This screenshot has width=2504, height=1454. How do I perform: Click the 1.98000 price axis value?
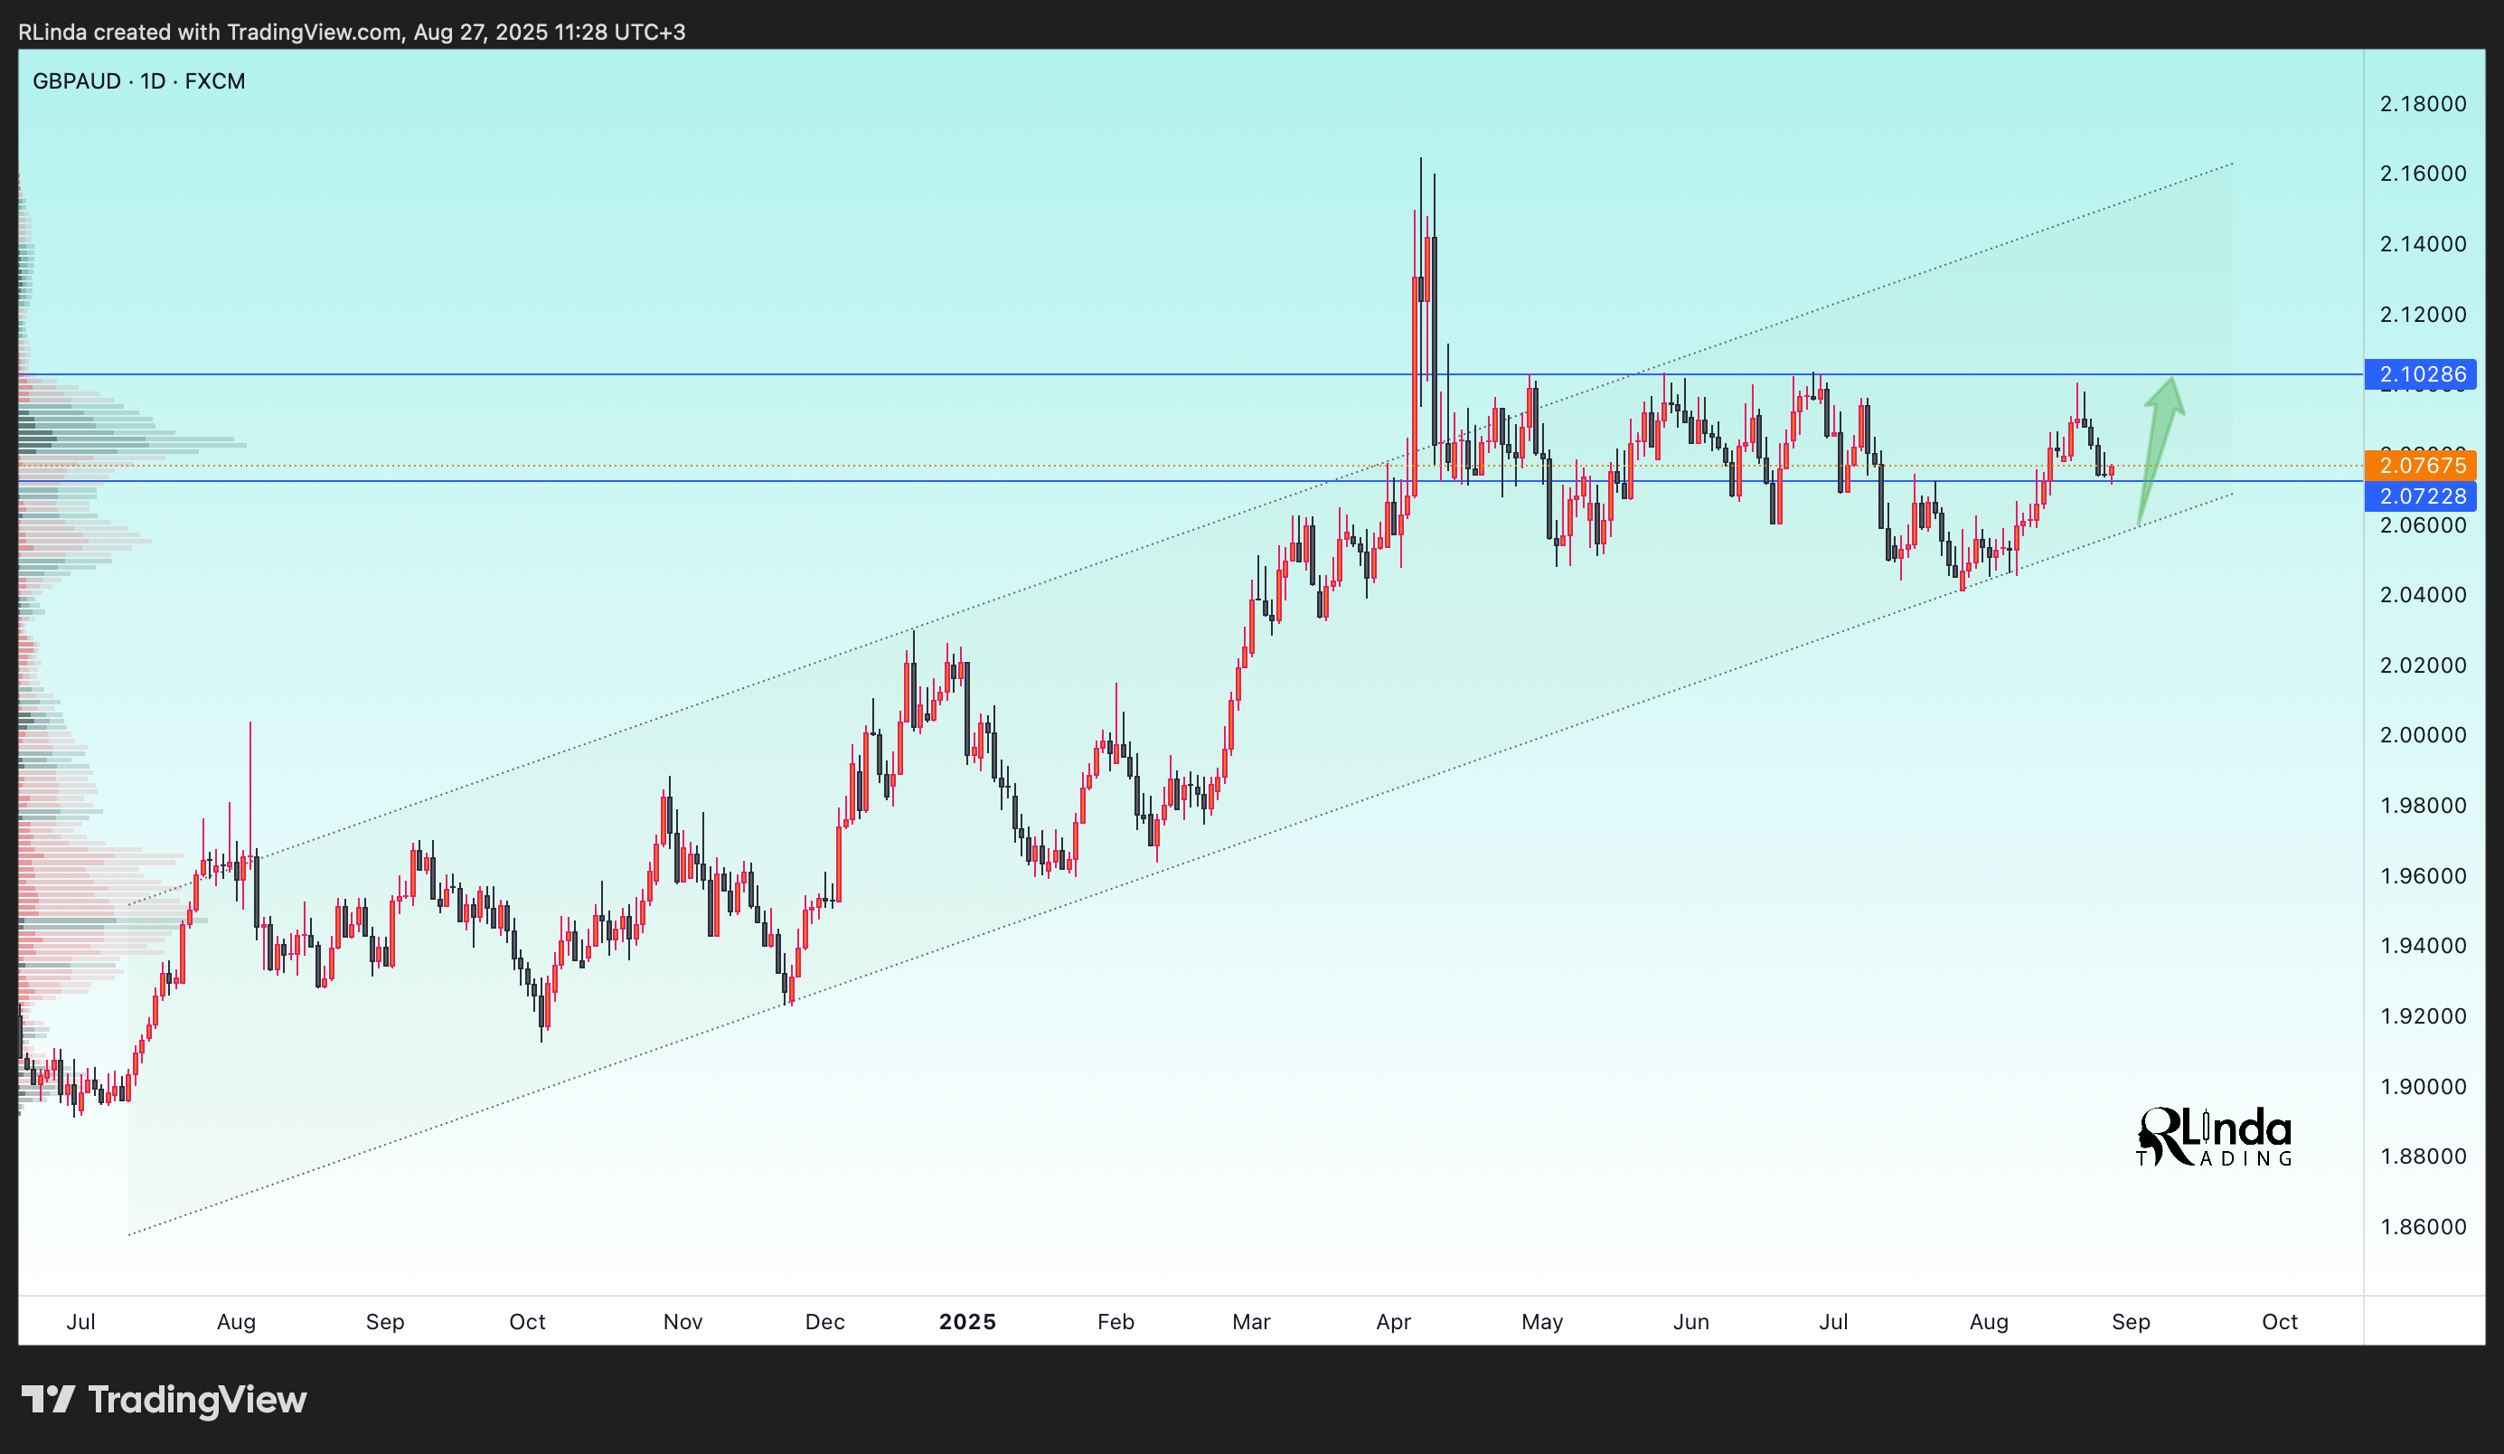pos(2423,805)
